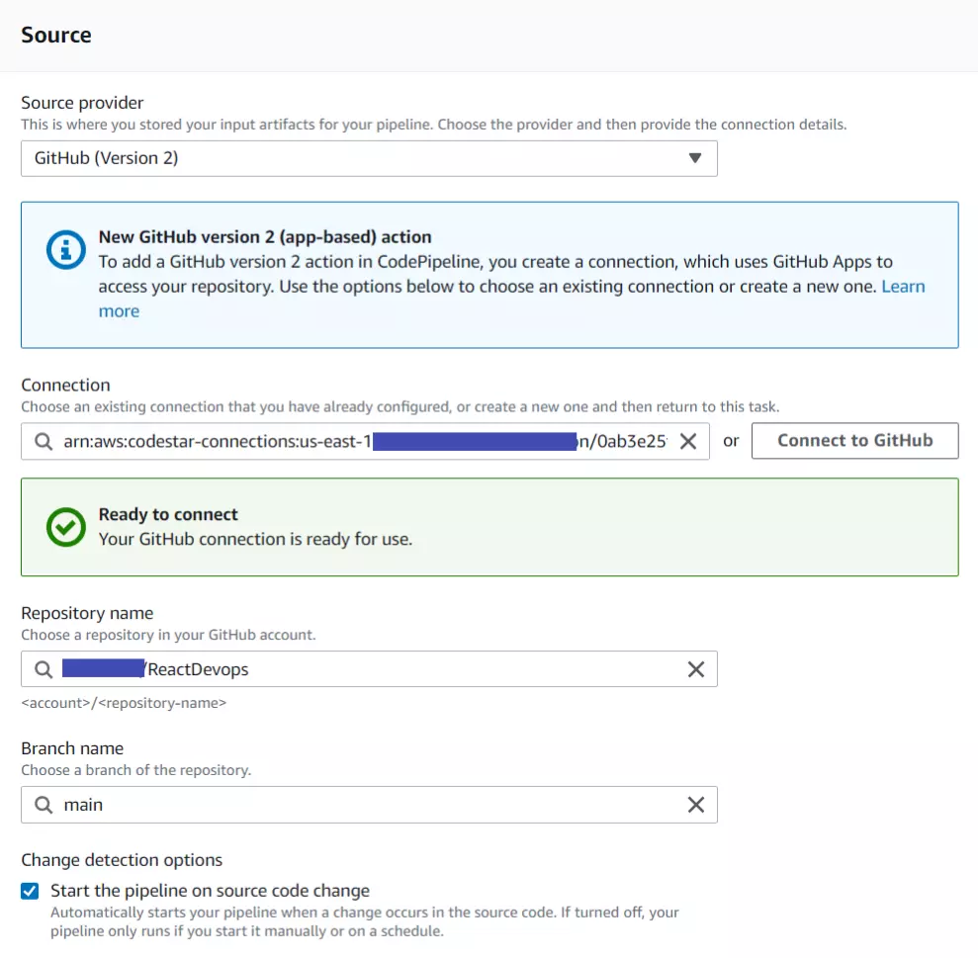Viewport: 978px width, 958px height.
Task: Click the 'Ready to connect' banner heading
Action: click(x=168, y=514)
